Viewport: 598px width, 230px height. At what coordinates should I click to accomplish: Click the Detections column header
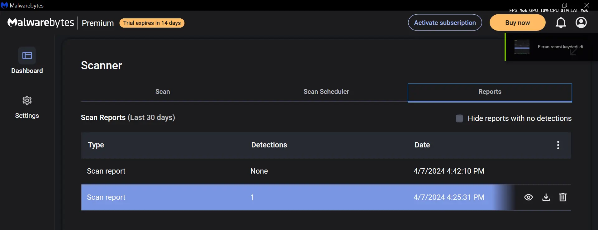(x=269, y=145)
